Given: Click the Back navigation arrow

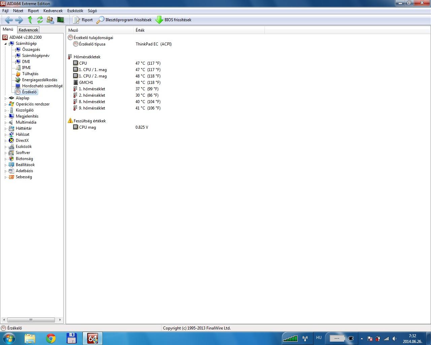Looking at the screenshot, I should point(9,20).
